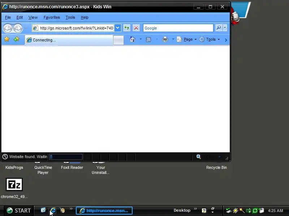Viewport: 289px width, 216px height.
Task: Click the Foxit Reader desktop label
Action: click(x=72, y=167)
